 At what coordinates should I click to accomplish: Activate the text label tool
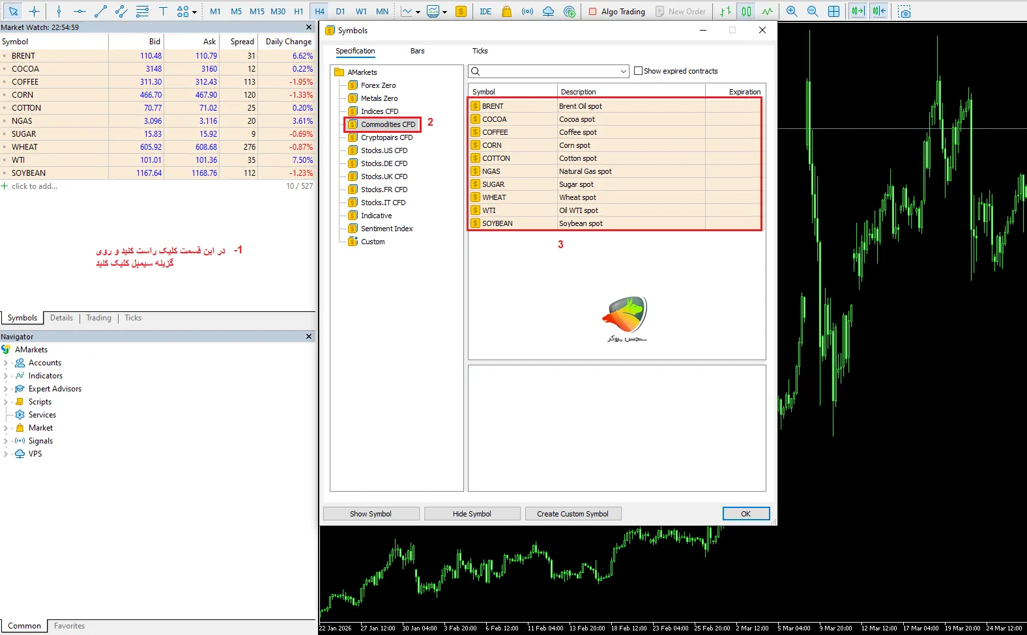pyautogui.click(x=163, y=11)
